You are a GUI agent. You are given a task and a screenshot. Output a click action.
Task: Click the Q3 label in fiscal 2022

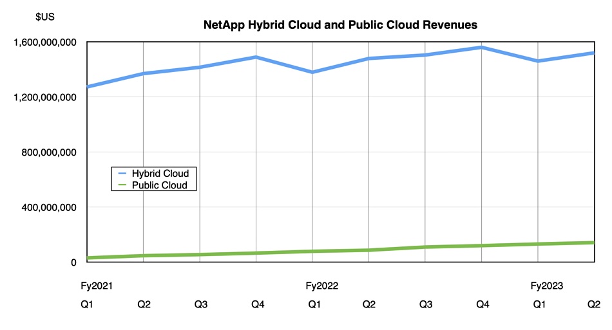coord(425,304)
